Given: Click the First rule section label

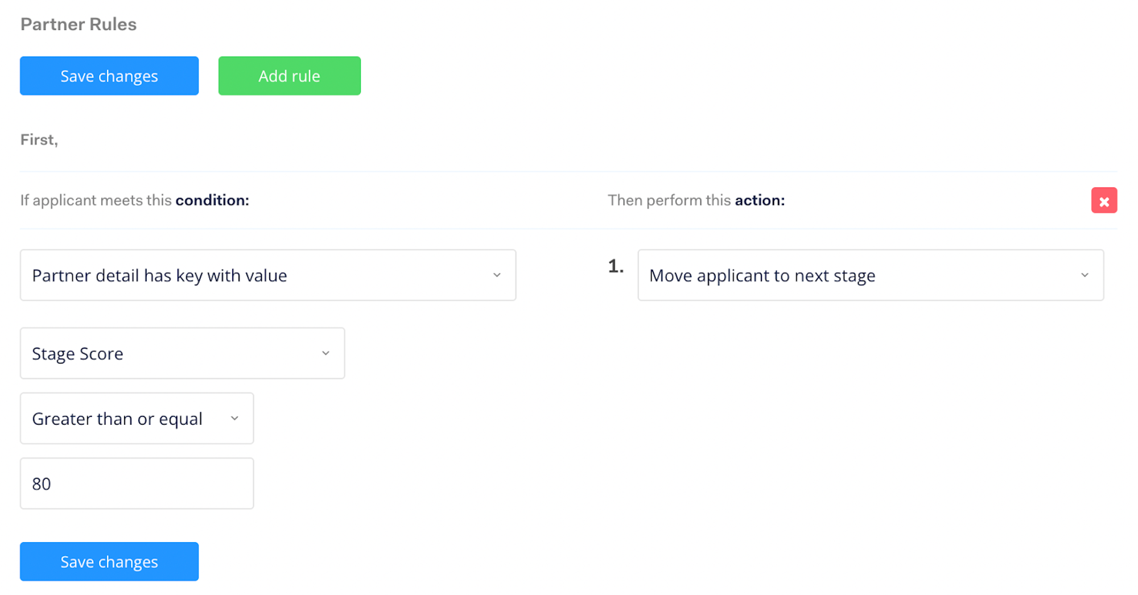Looking at the screenshot, I should [38, 139].
